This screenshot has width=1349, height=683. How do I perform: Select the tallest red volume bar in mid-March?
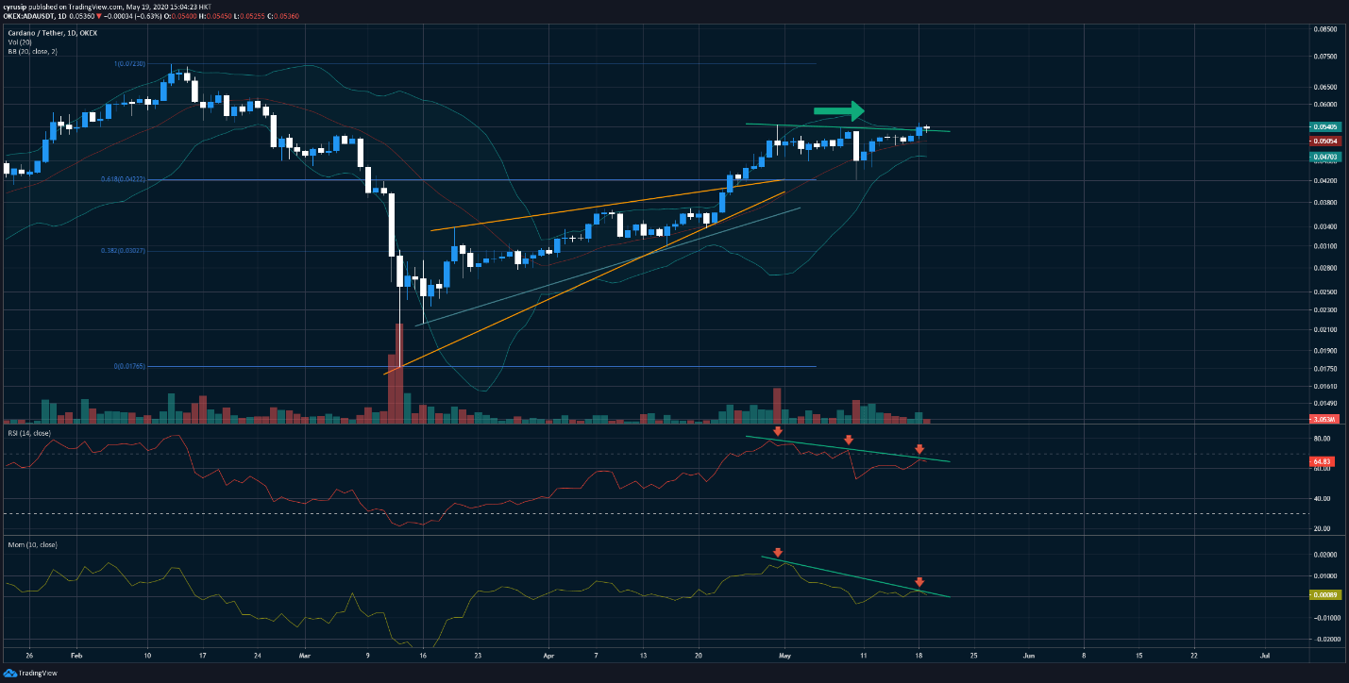click(398, 373)
